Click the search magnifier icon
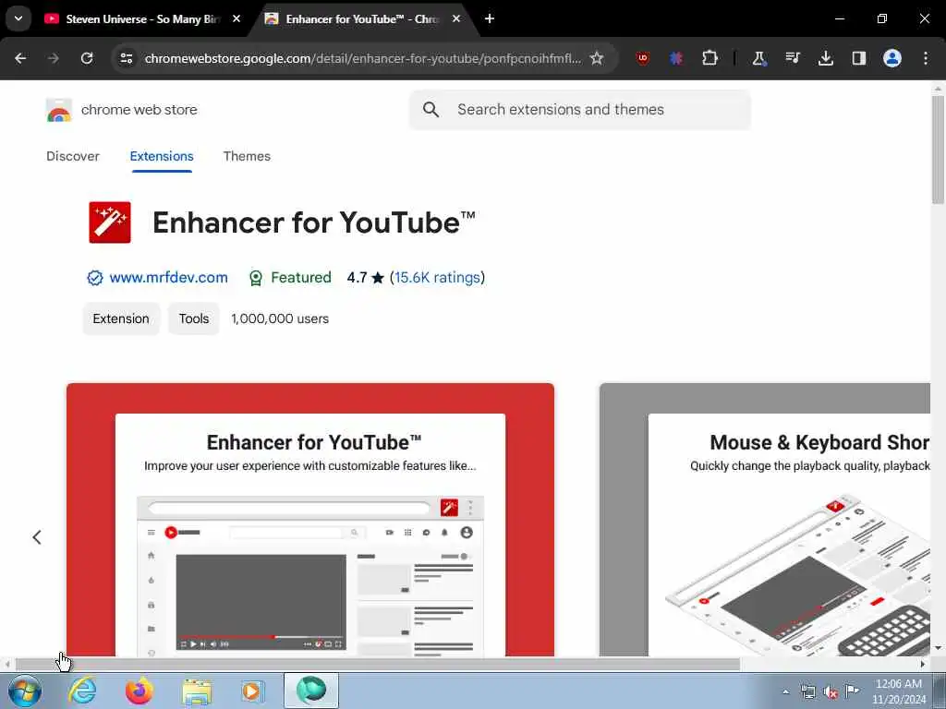The height and width of the screenshot is (709, 946). 431,110
